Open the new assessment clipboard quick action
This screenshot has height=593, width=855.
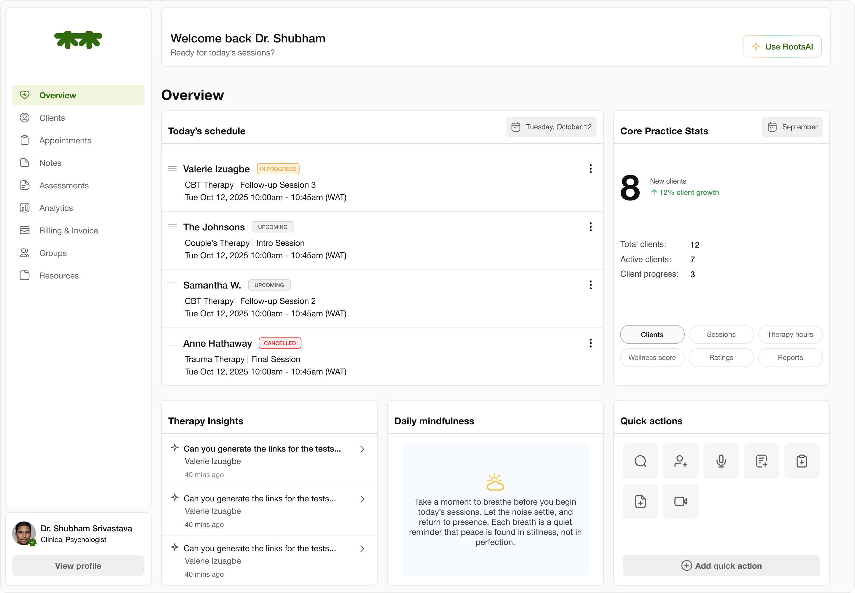click(x=802, y=461)
